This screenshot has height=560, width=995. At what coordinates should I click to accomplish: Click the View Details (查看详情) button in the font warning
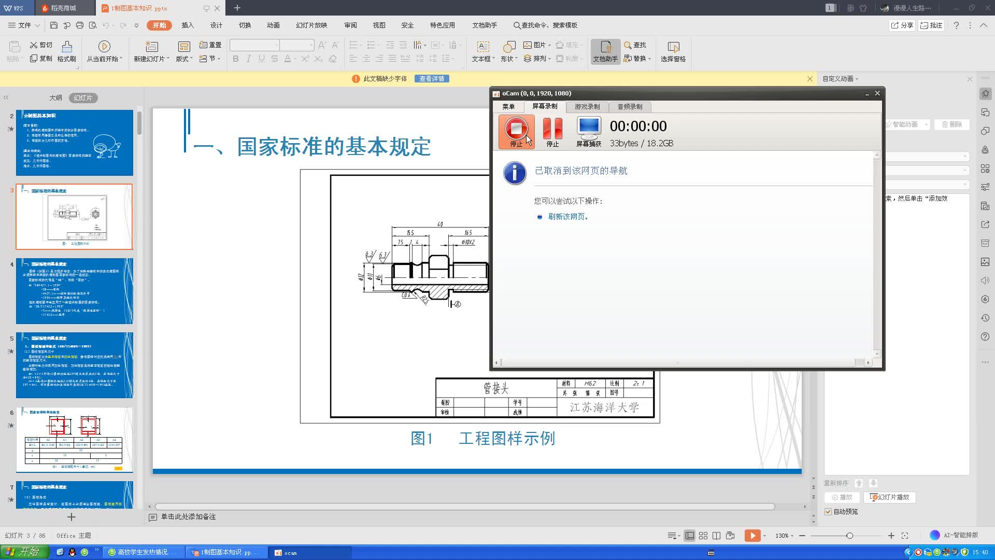pos(432,79)
